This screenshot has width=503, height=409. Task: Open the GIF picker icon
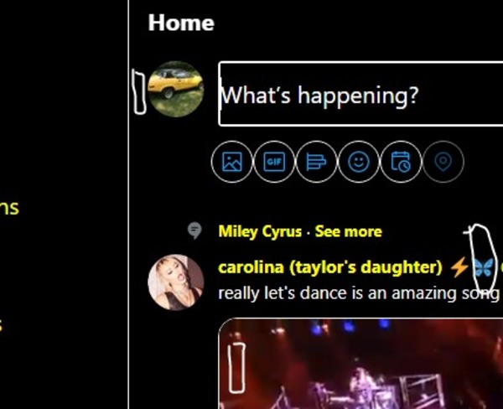274,162
